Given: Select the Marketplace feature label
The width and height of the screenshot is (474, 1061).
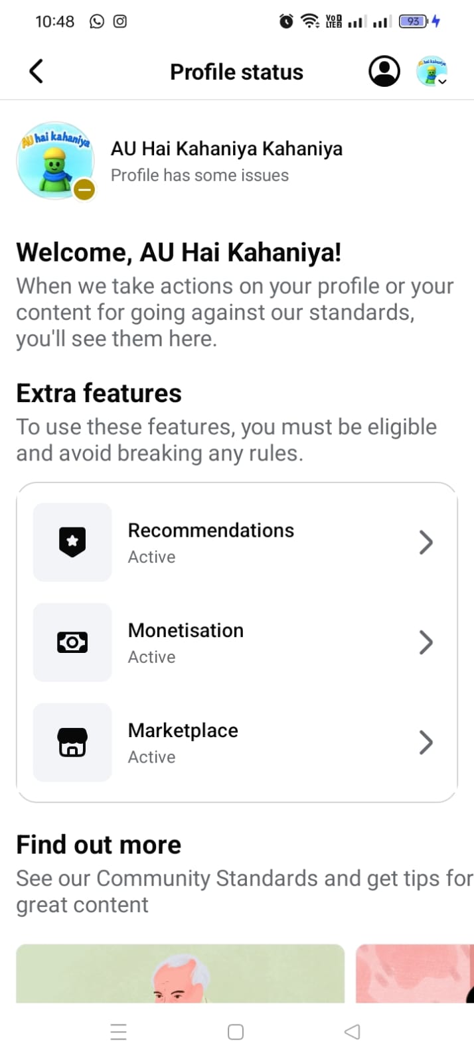Looking at the screenshot, I should pyautogui.click(x=183, y=731).
